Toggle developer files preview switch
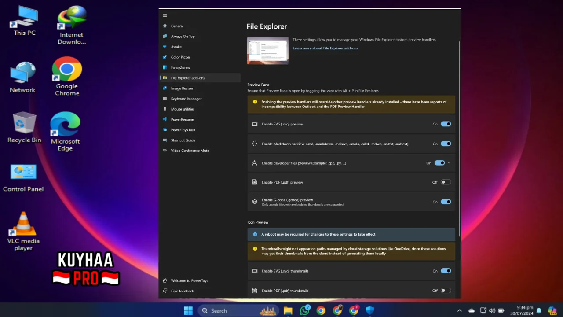Image resolution: width=563 pixels, height=317 pixels. click(440, 163)
